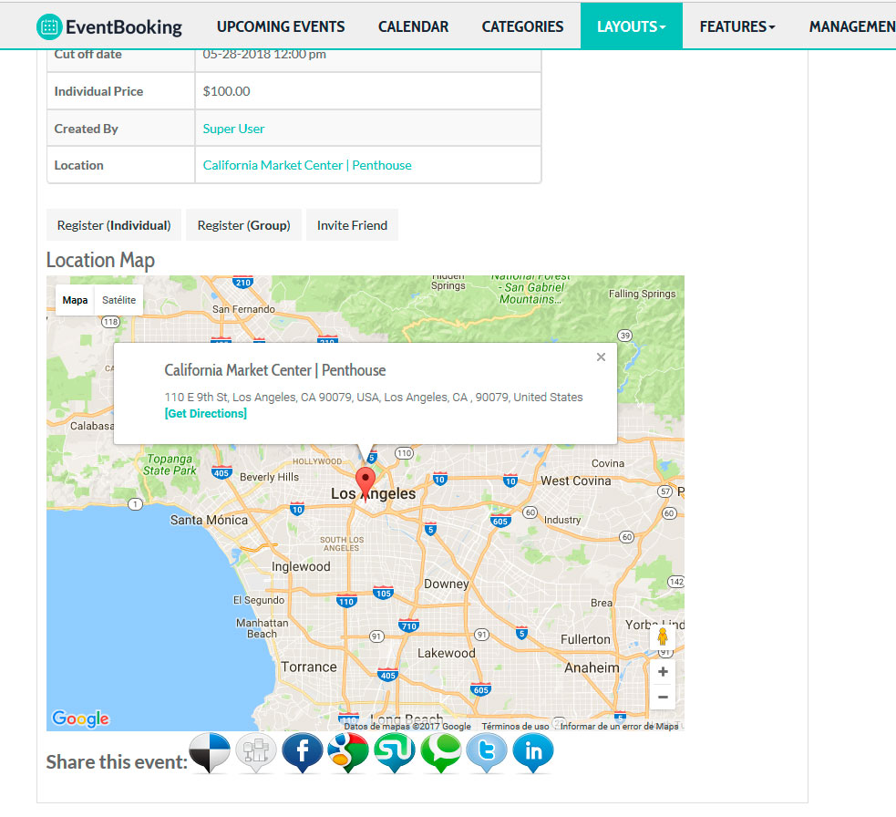The image size is (896, 817).
Task: Zoom in the map with plus button
Action: click(663, 672)
